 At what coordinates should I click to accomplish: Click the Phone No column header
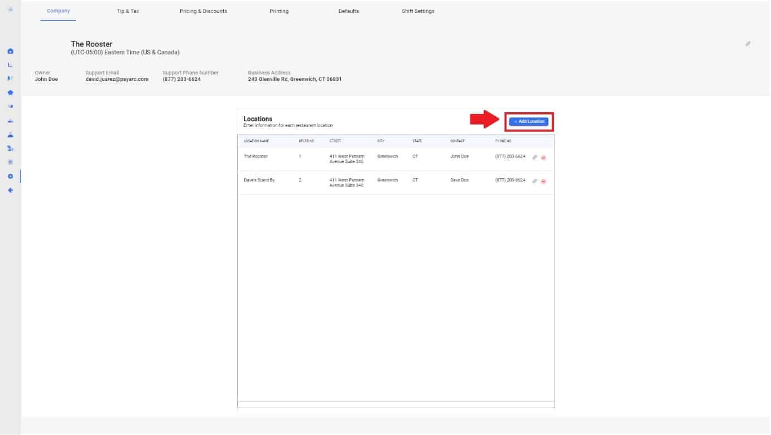coord(503,141)
